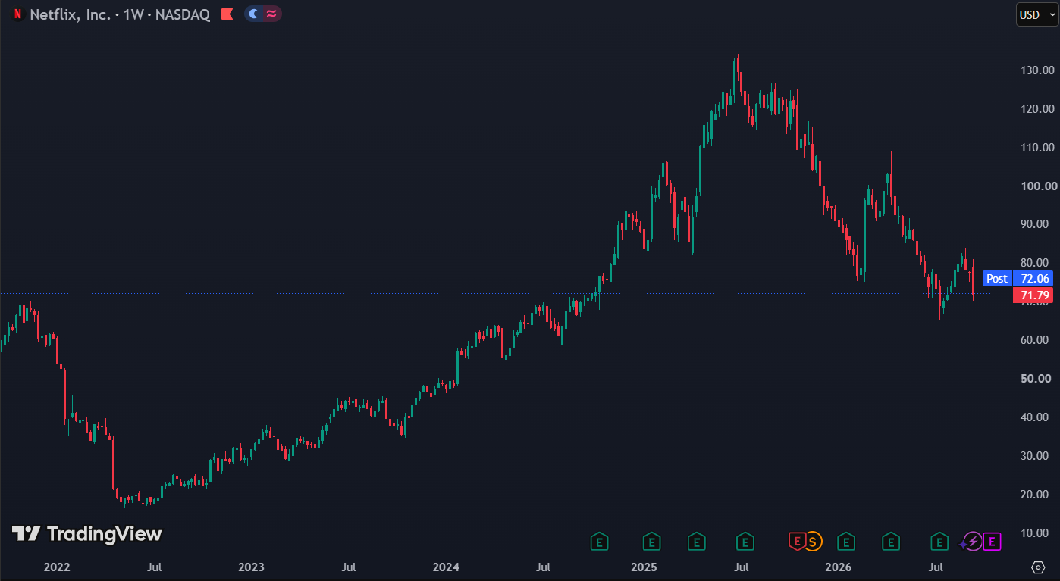Click the 1W interval in title
Screen dimensions: 1060x581
click(134, 14)
